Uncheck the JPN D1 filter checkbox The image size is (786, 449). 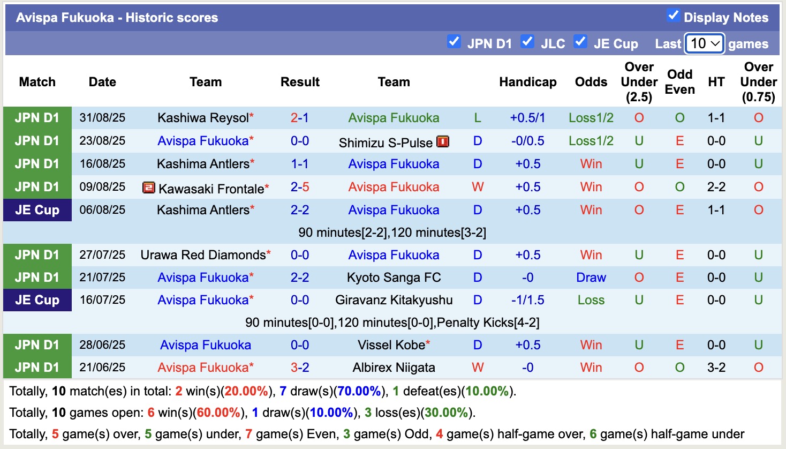click(x=454, y=41)
